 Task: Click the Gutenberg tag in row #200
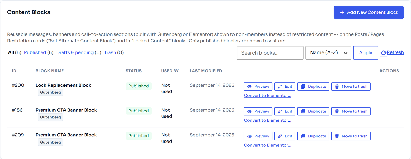[50, 92]
